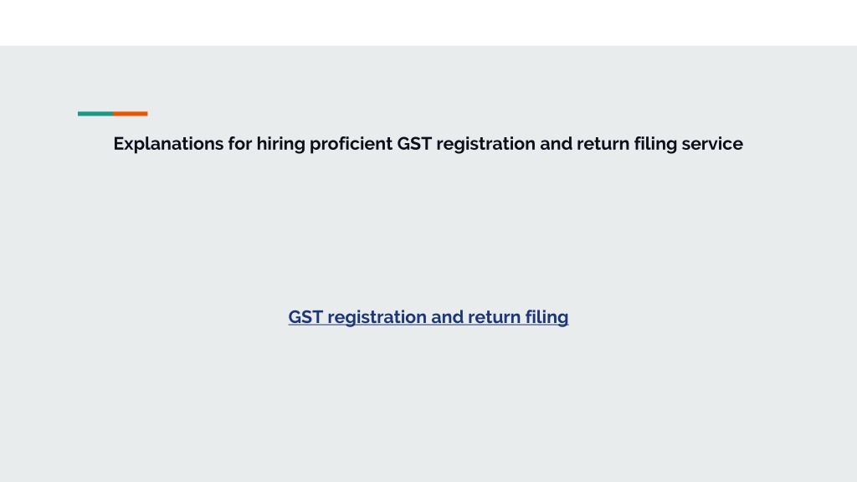
Task: Click the word 'Explanations' in the heading
Action: pyautogui.click(x=168, y=144)
